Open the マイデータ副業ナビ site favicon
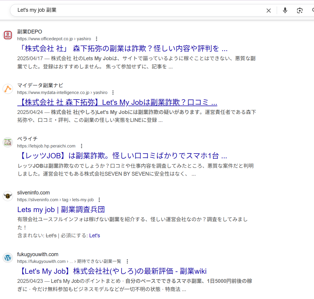 (8, 89)
